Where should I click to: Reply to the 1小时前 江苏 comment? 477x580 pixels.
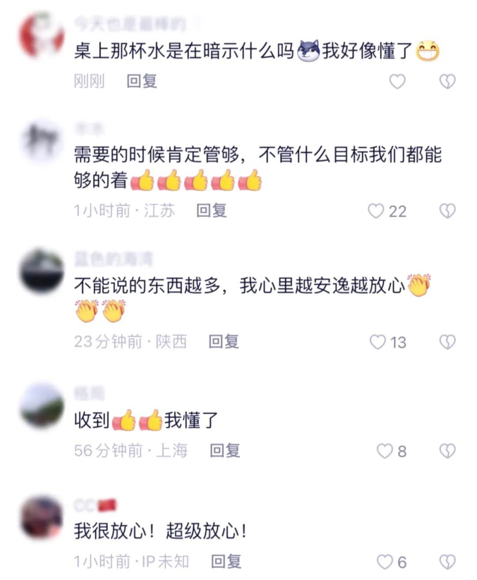pos(212,211)
